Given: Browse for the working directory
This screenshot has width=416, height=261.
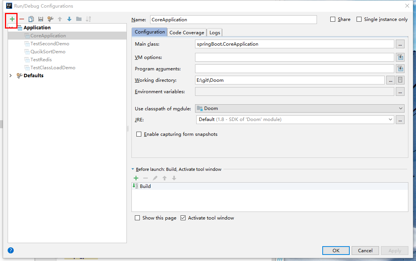Looking at the screenshot, I should coord(390,80).
